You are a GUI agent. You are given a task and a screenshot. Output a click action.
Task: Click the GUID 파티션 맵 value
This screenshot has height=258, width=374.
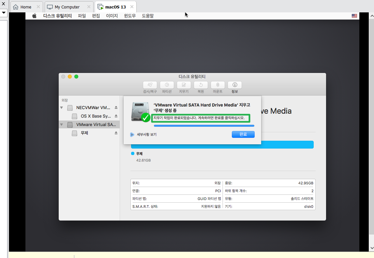tap(209, 199)
